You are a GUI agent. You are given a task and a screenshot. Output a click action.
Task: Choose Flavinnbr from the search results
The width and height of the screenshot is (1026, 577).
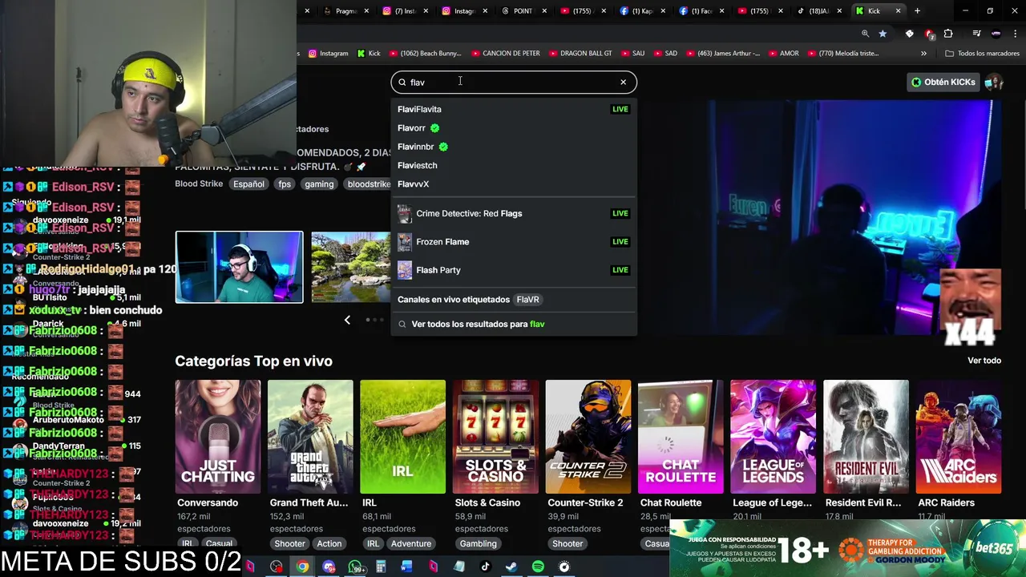(513, 147)
